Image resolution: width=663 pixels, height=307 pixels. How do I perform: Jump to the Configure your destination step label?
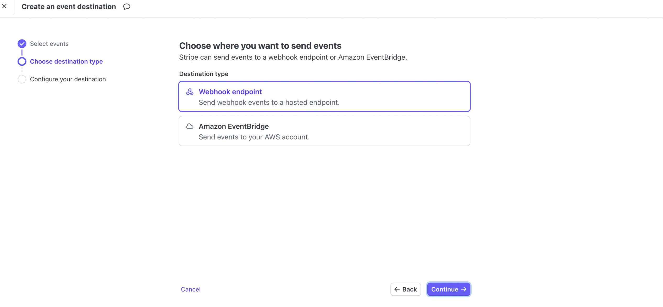68,79
